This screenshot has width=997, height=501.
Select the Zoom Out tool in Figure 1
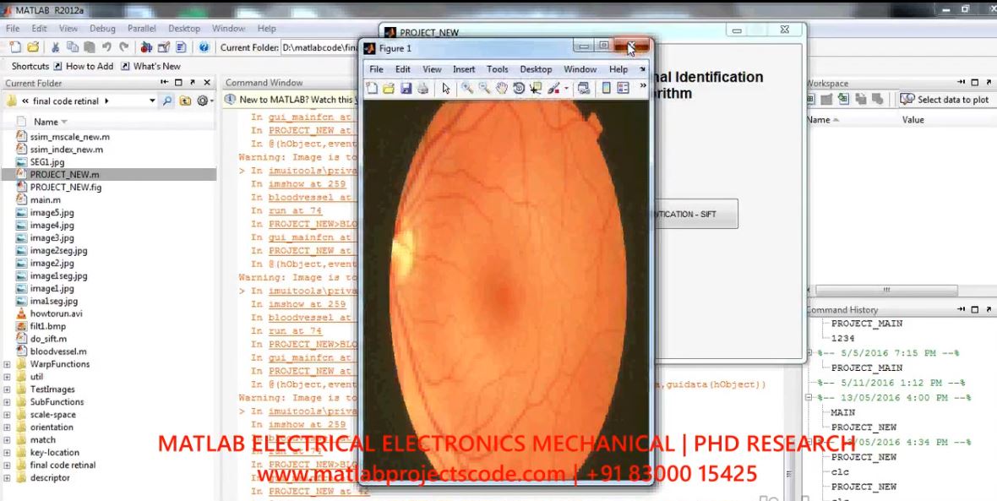tap(484, 89)
